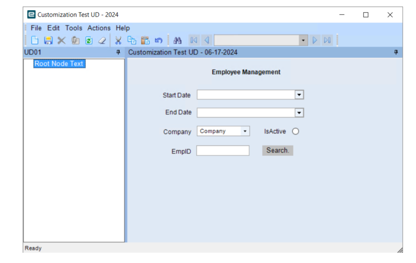
Task: Click the IsActive label
Action: click(275, 131)
